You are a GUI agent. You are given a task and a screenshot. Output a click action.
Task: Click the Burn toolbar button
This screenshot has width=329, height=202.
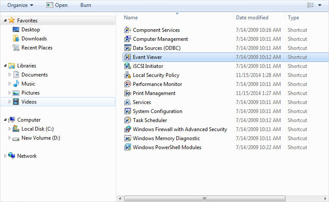86,5
